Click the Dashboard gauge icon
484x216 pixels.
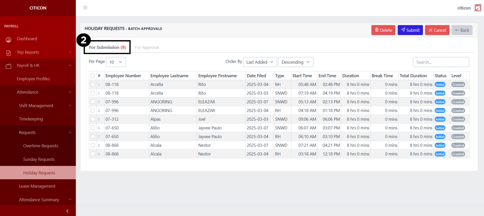point(8,39)
